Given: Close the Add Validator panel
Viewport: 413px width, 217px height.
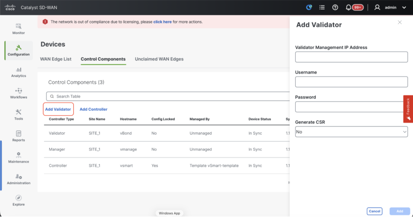Looking at the screenshot, I should (400, 22).
